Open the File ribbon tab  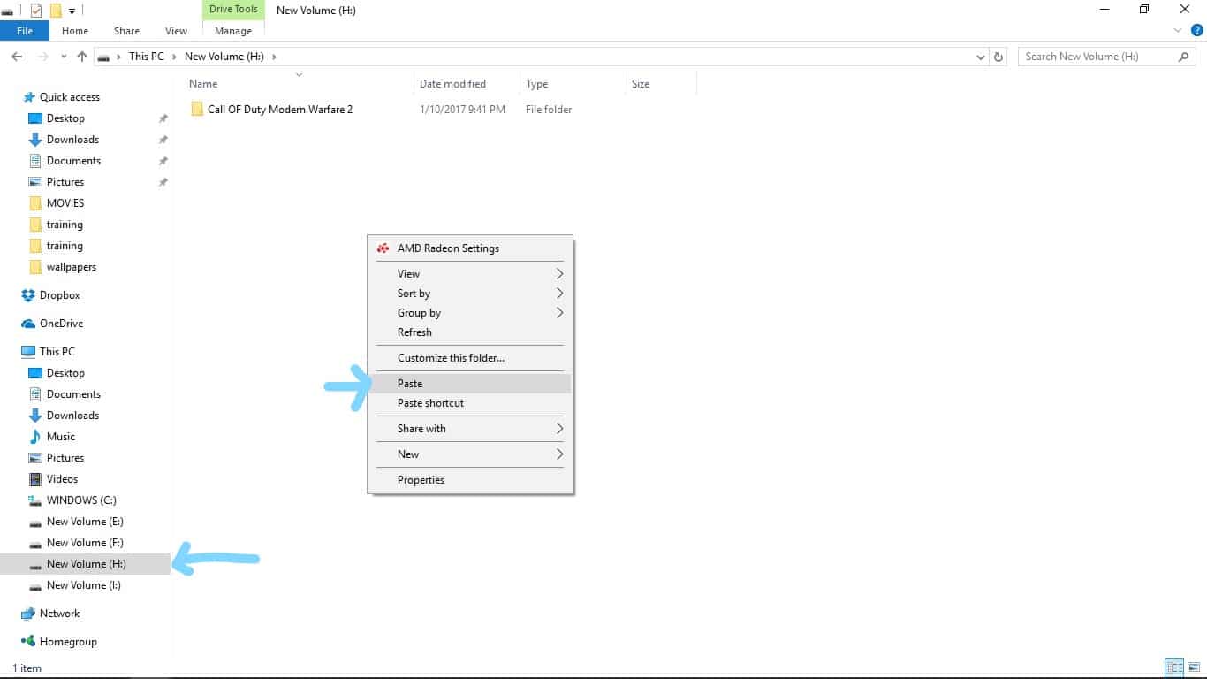click(25, 31)
